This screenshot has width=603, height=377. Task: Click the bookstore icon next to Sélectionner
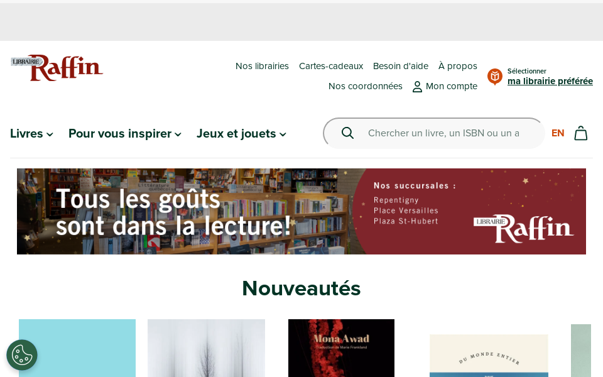pyautogui.click(x=494, y=77)
